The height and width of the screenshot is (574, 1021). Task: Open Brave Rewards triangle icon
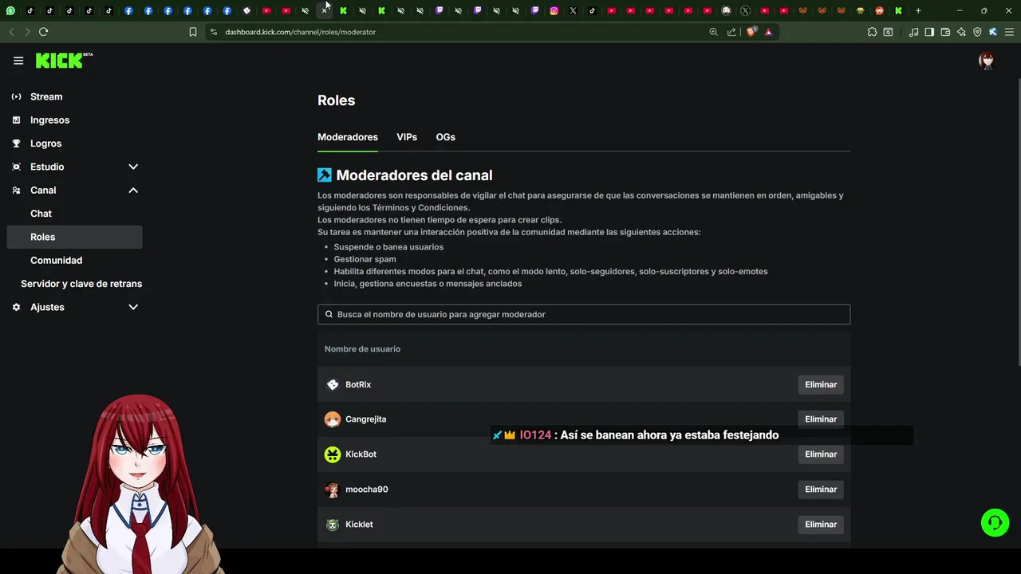(x=768, y=32)
